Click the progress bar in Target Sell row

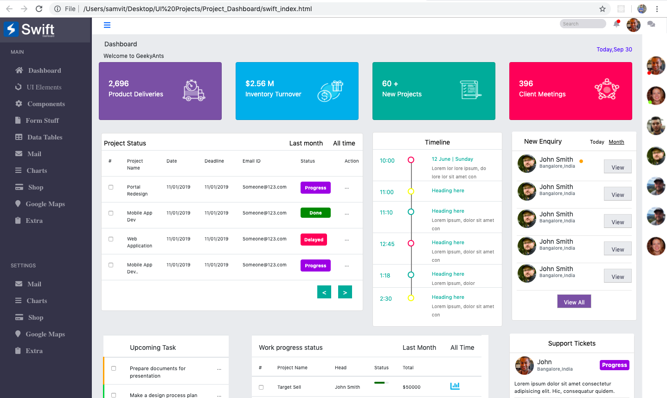click(x=381, y=384)
